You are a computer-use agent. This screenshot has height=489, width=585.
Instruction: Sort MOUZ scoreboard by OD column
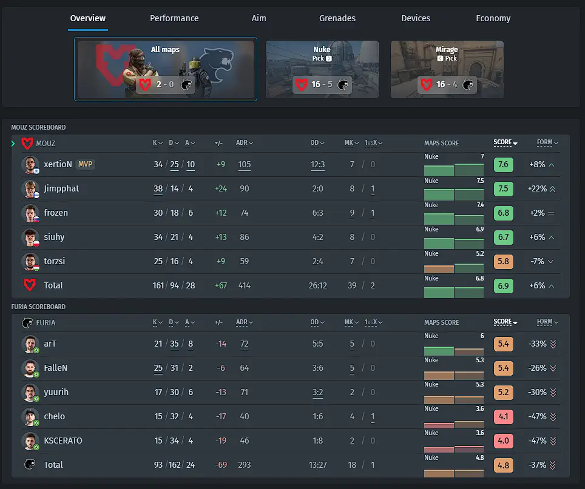317,143
